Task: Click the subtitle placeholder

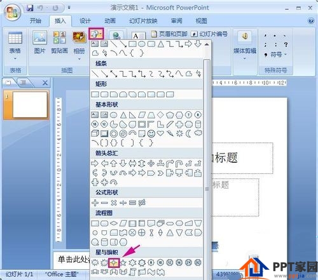Action: (x=235, y=197)
